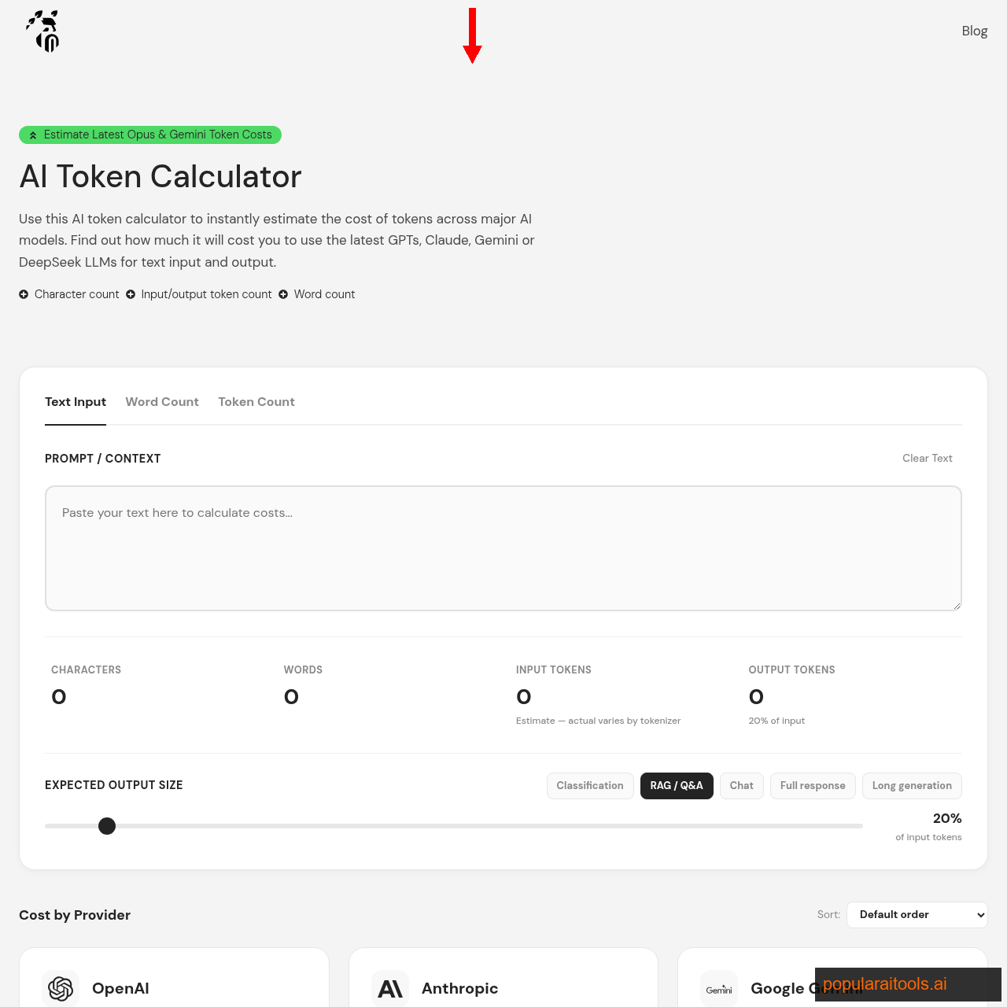
Task: Switch to the Word Count tab
Action: tap(162, 402)
